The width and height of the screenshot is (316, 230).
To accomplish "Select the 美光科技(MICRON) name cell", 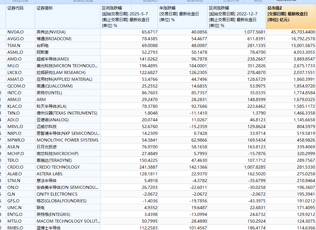I will click(67, 66).
